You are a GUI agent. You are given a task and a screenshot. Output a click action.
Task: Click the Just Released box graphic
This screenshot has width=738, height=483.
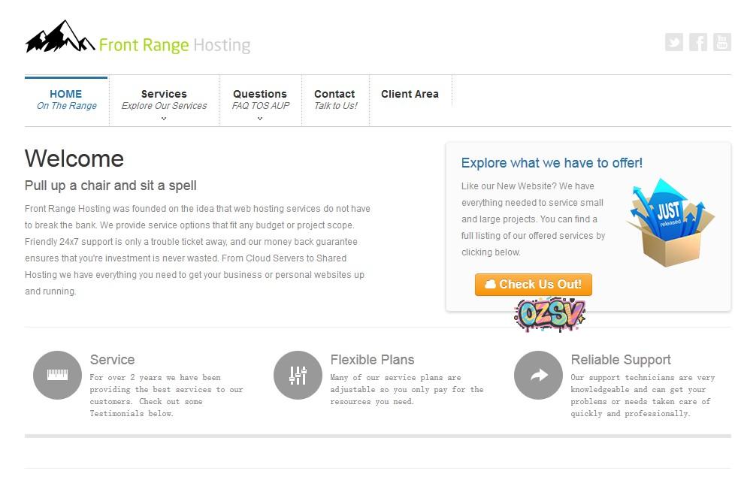tap(670, 222)
